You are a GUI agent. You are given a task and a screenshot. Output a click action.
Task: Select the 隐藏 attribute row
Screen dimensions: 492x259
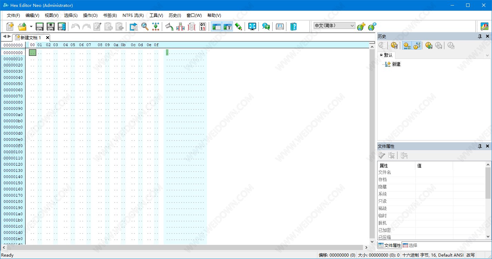point(431,187)
